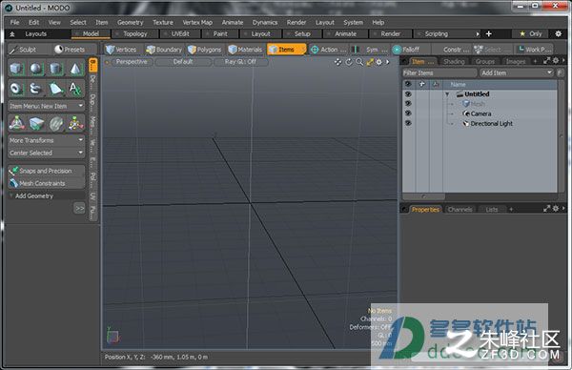The width and height of the screenshot is (572, 370).
Task: Open the Add Item dropdown
Action: click(517, 73)
